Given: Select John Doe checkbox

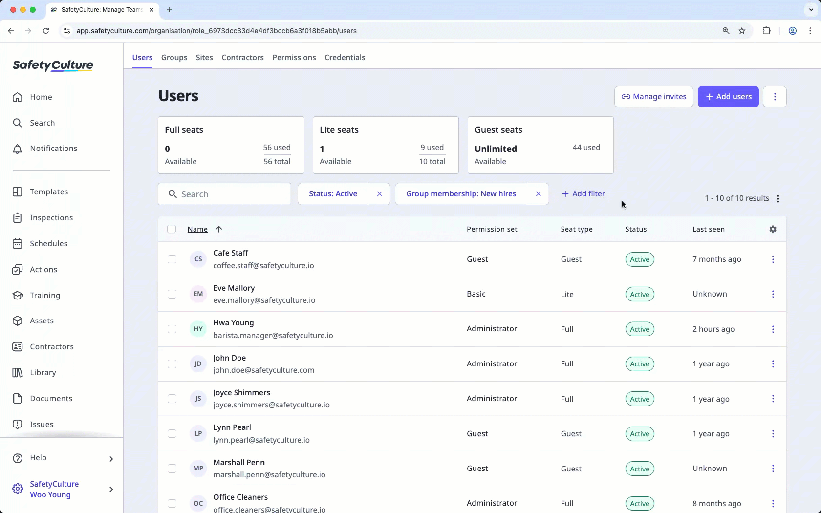Looking at the screenshot, I should [172, 364].
